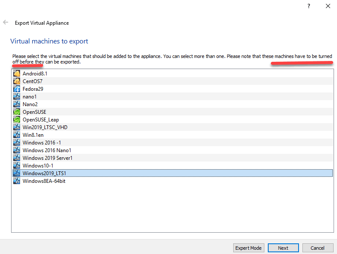Select the Android8.1 machine name
Image resolution: width=337 pixels, height=254 pixels.
[35, 74]
